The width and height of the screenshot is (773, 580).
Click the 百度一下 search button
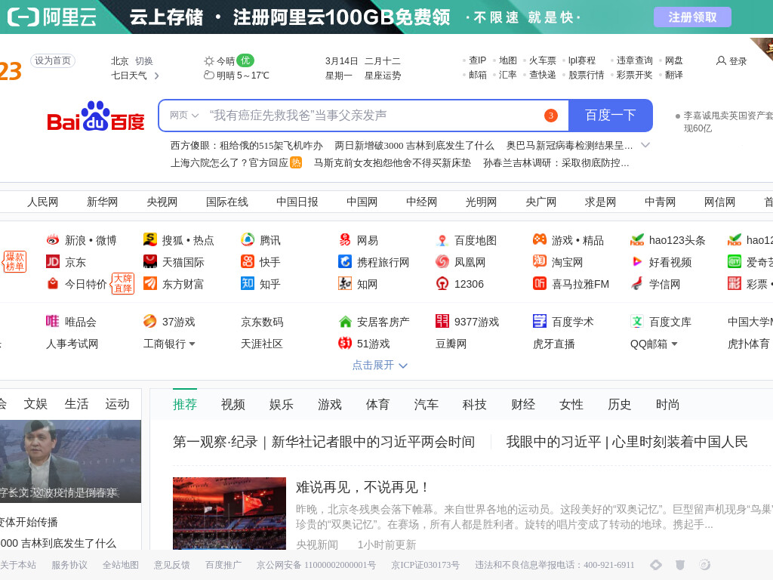(610, 116)
